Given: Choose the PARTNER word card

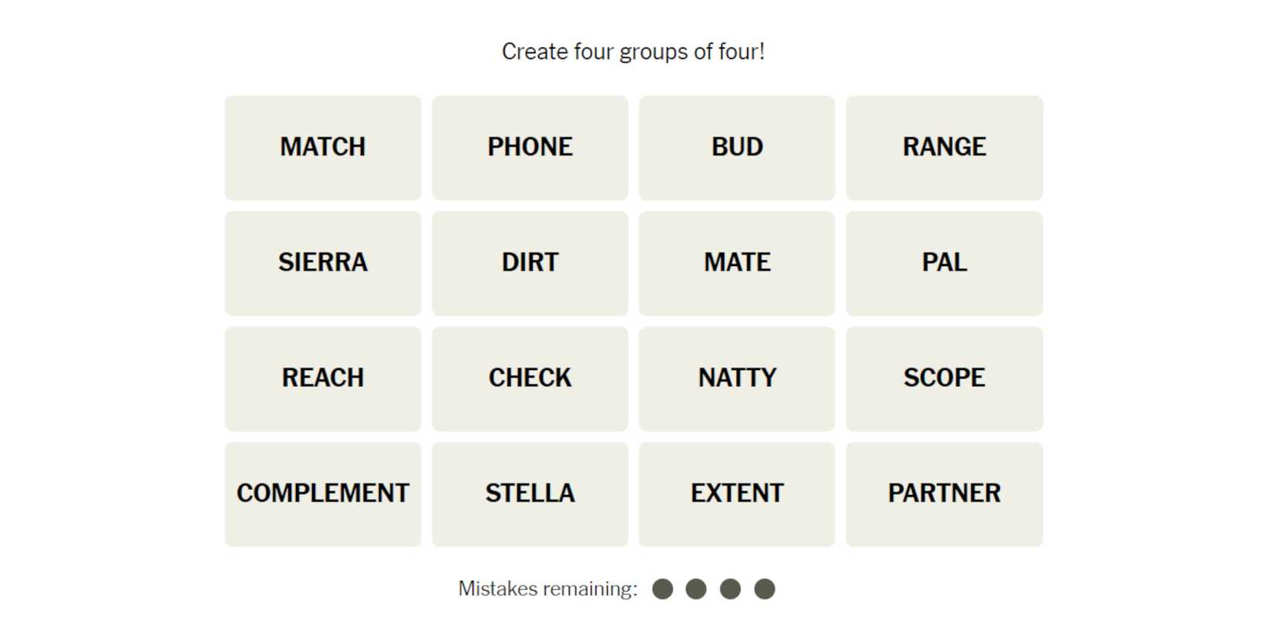Looking at the screenshot, I should click(x=944, y=494).
